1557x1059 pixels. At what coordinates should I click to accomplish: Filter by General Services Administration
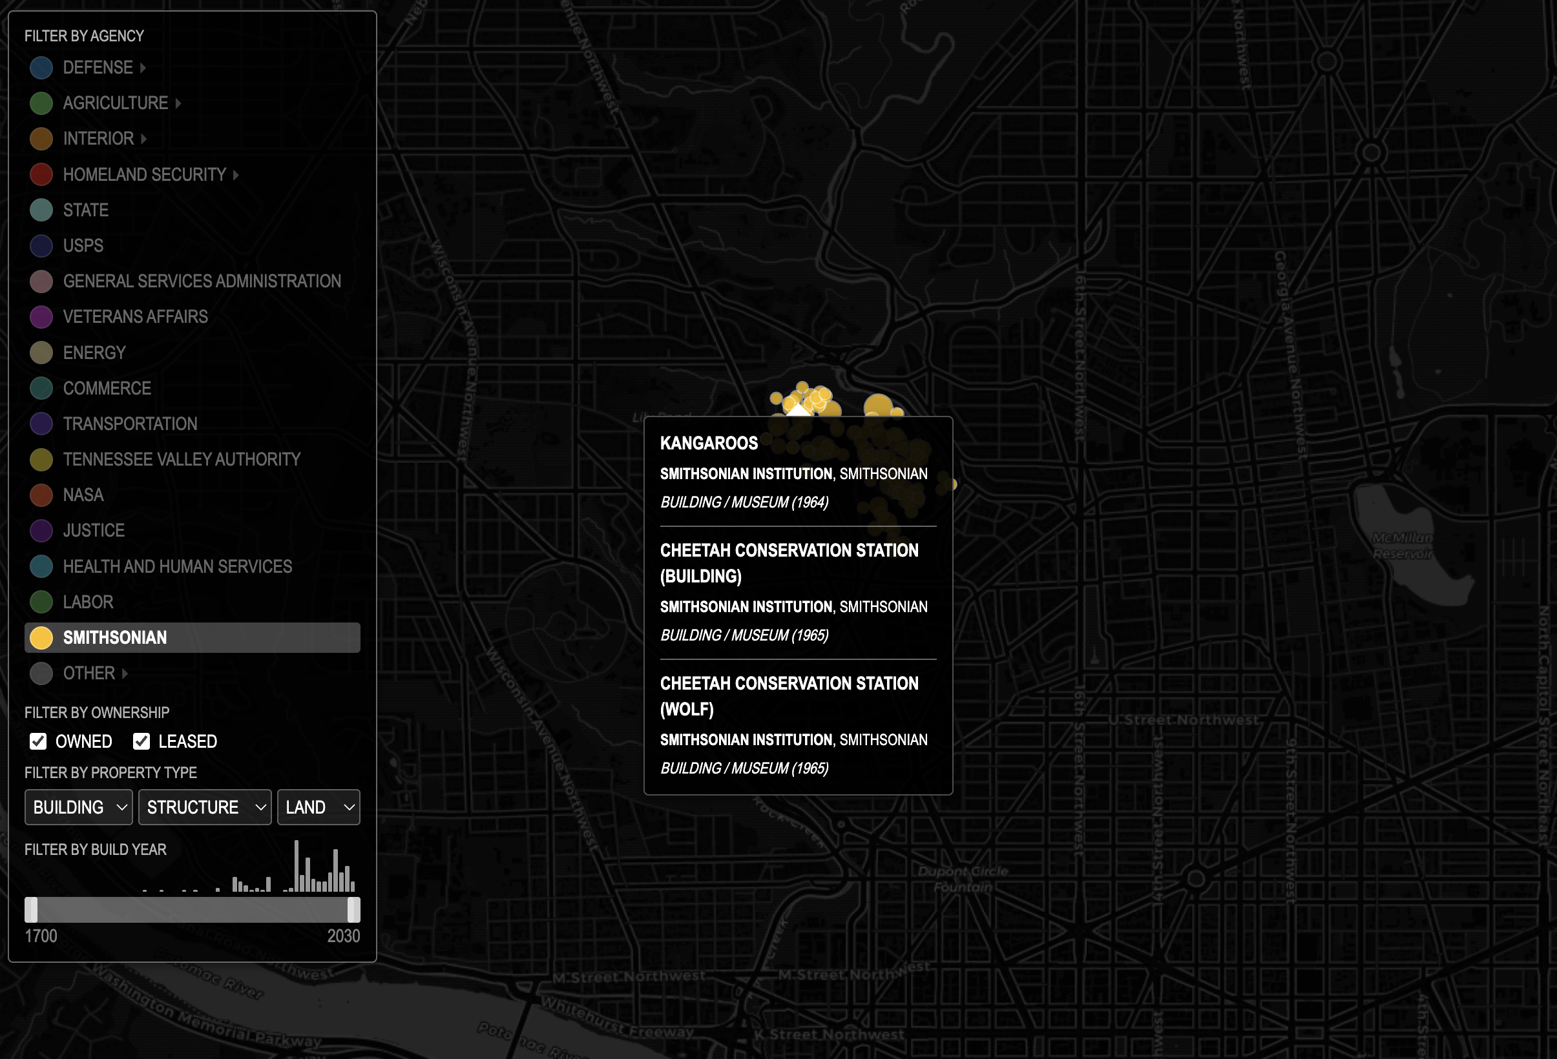(x=202, y=282)
